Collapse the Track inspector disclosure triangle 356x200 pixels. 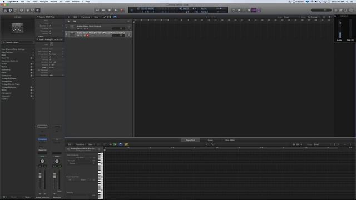tap(37, 39)
